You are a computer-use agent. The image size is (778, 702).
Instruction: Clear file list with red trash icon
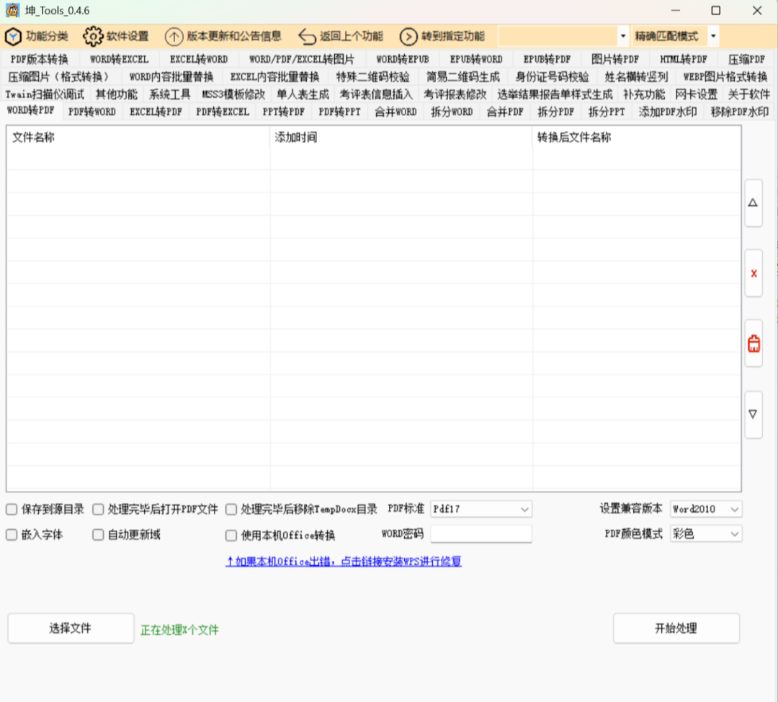754,343
